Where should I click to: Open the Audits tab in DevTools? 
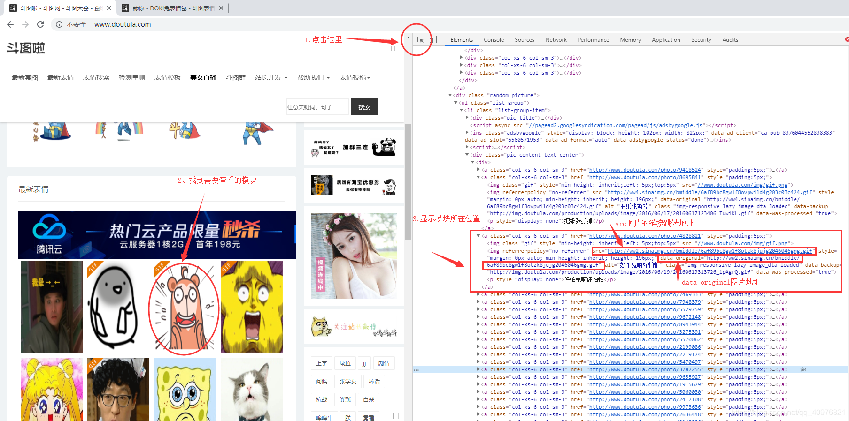pos(730,40)
